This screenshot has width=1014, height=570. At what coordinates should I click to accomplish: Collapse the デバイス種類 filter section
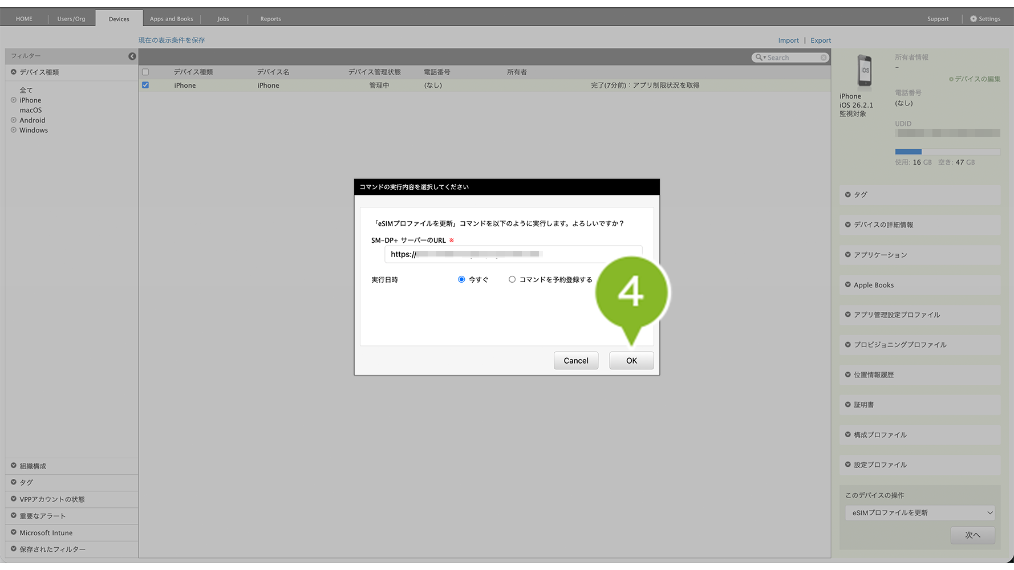point(14,72)
